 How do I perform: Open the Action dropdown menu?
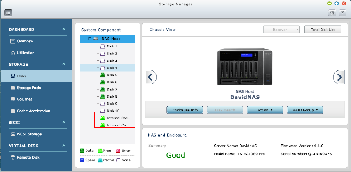(265, 110)
